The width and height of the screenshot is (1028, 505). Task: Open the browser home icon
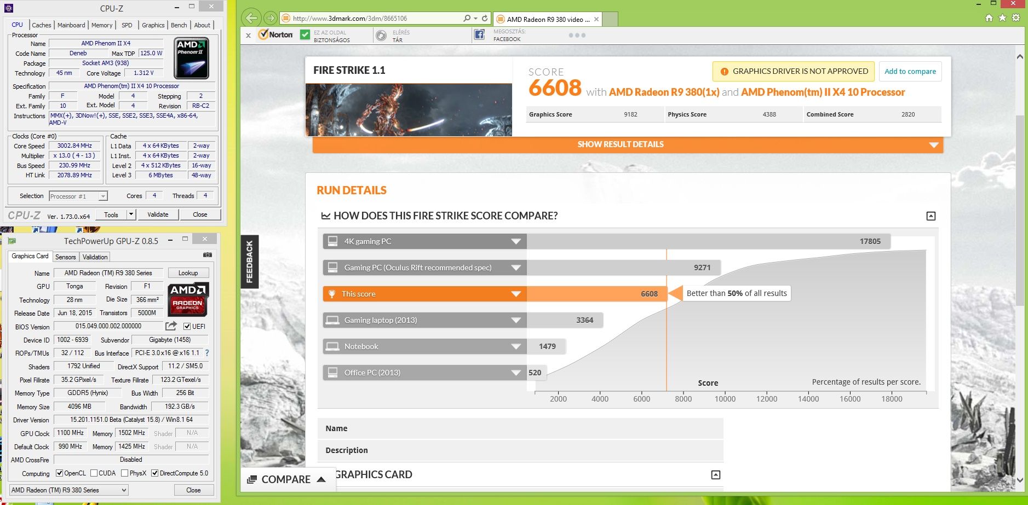pyautogui.click(x=989, y=18)
